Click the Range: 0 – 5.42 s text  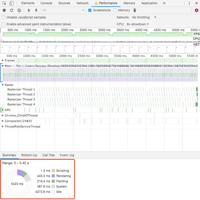(16, 163)
